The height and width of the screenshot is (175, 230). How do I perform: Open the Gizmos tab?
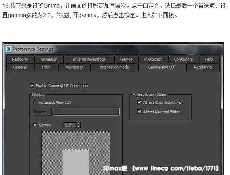pos(126,59)
